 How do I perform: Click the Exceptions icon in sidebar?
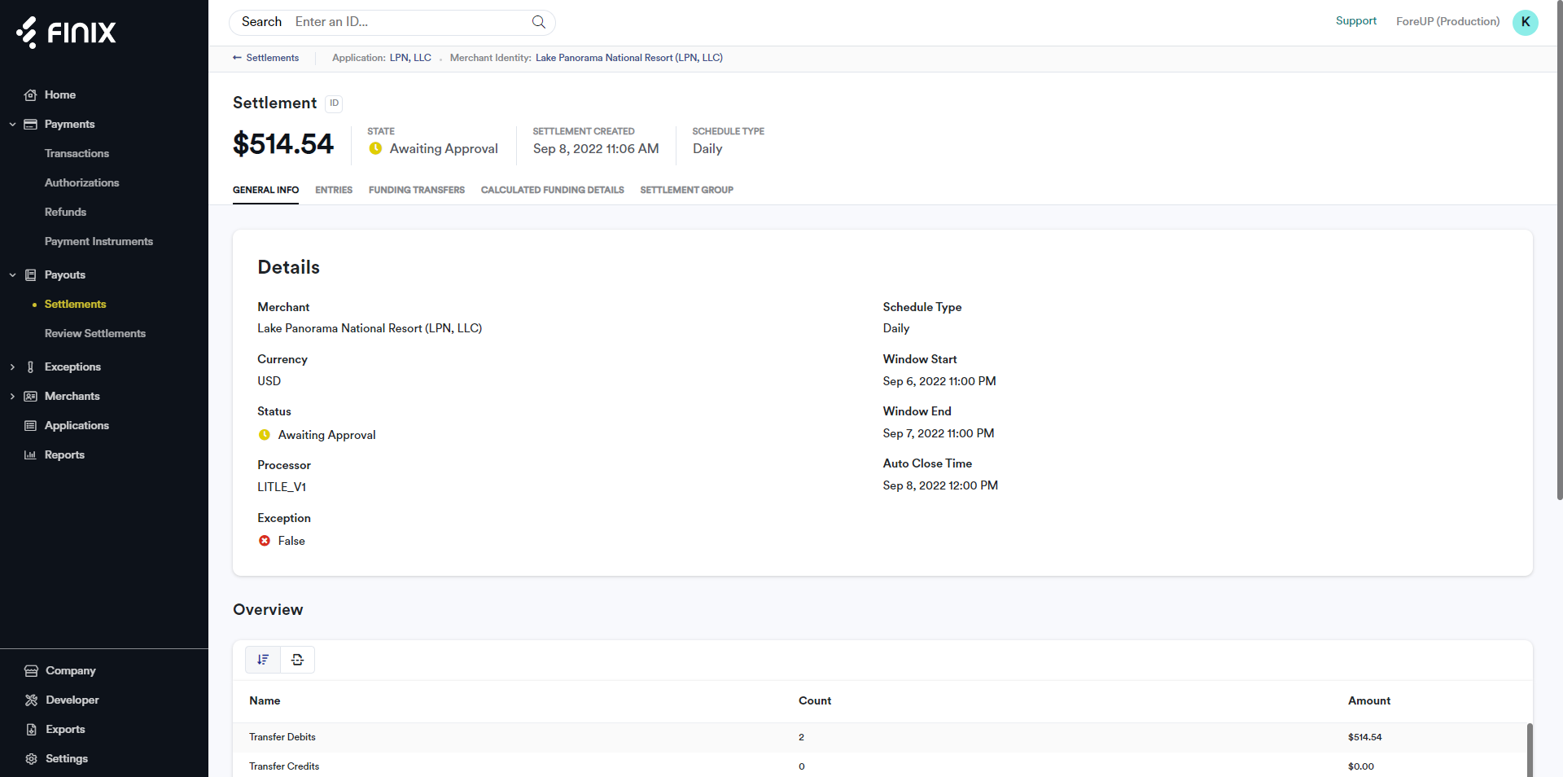pyautogui.click(x=31, y=367)
